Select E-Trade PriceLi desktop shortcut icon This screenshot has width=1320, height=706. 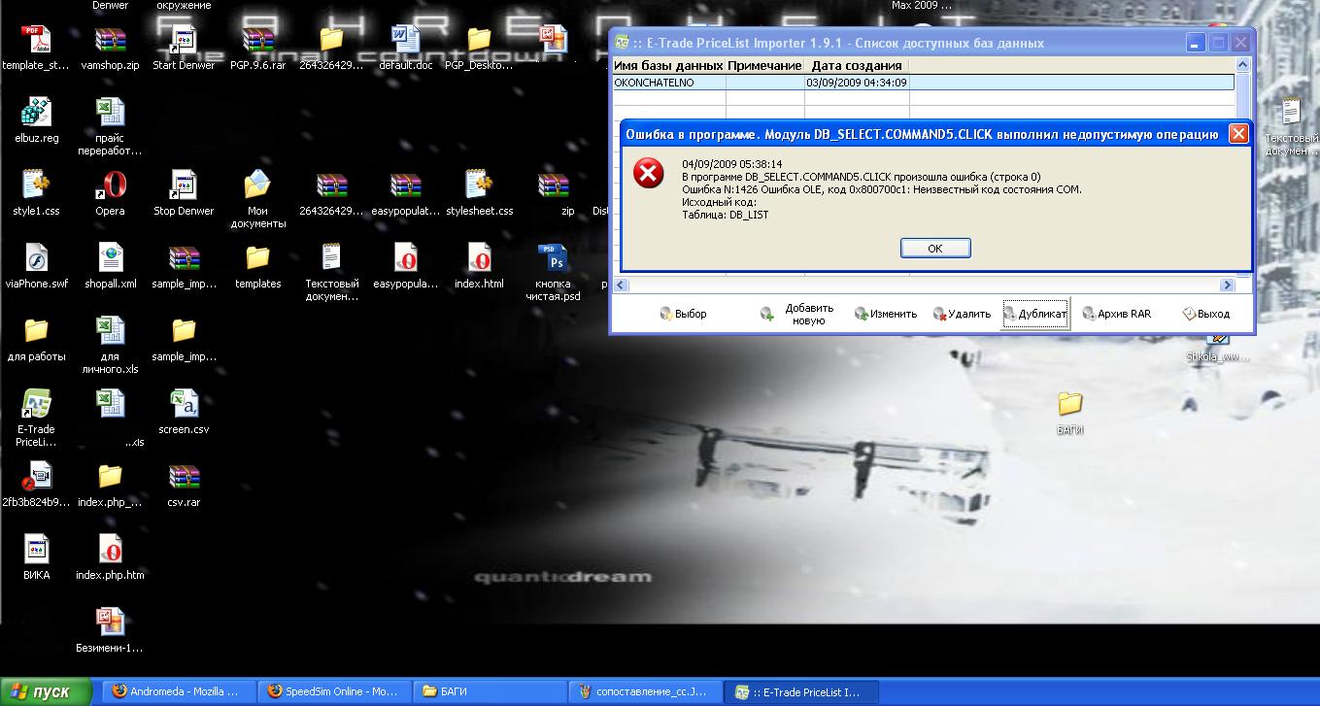point(36,419)
